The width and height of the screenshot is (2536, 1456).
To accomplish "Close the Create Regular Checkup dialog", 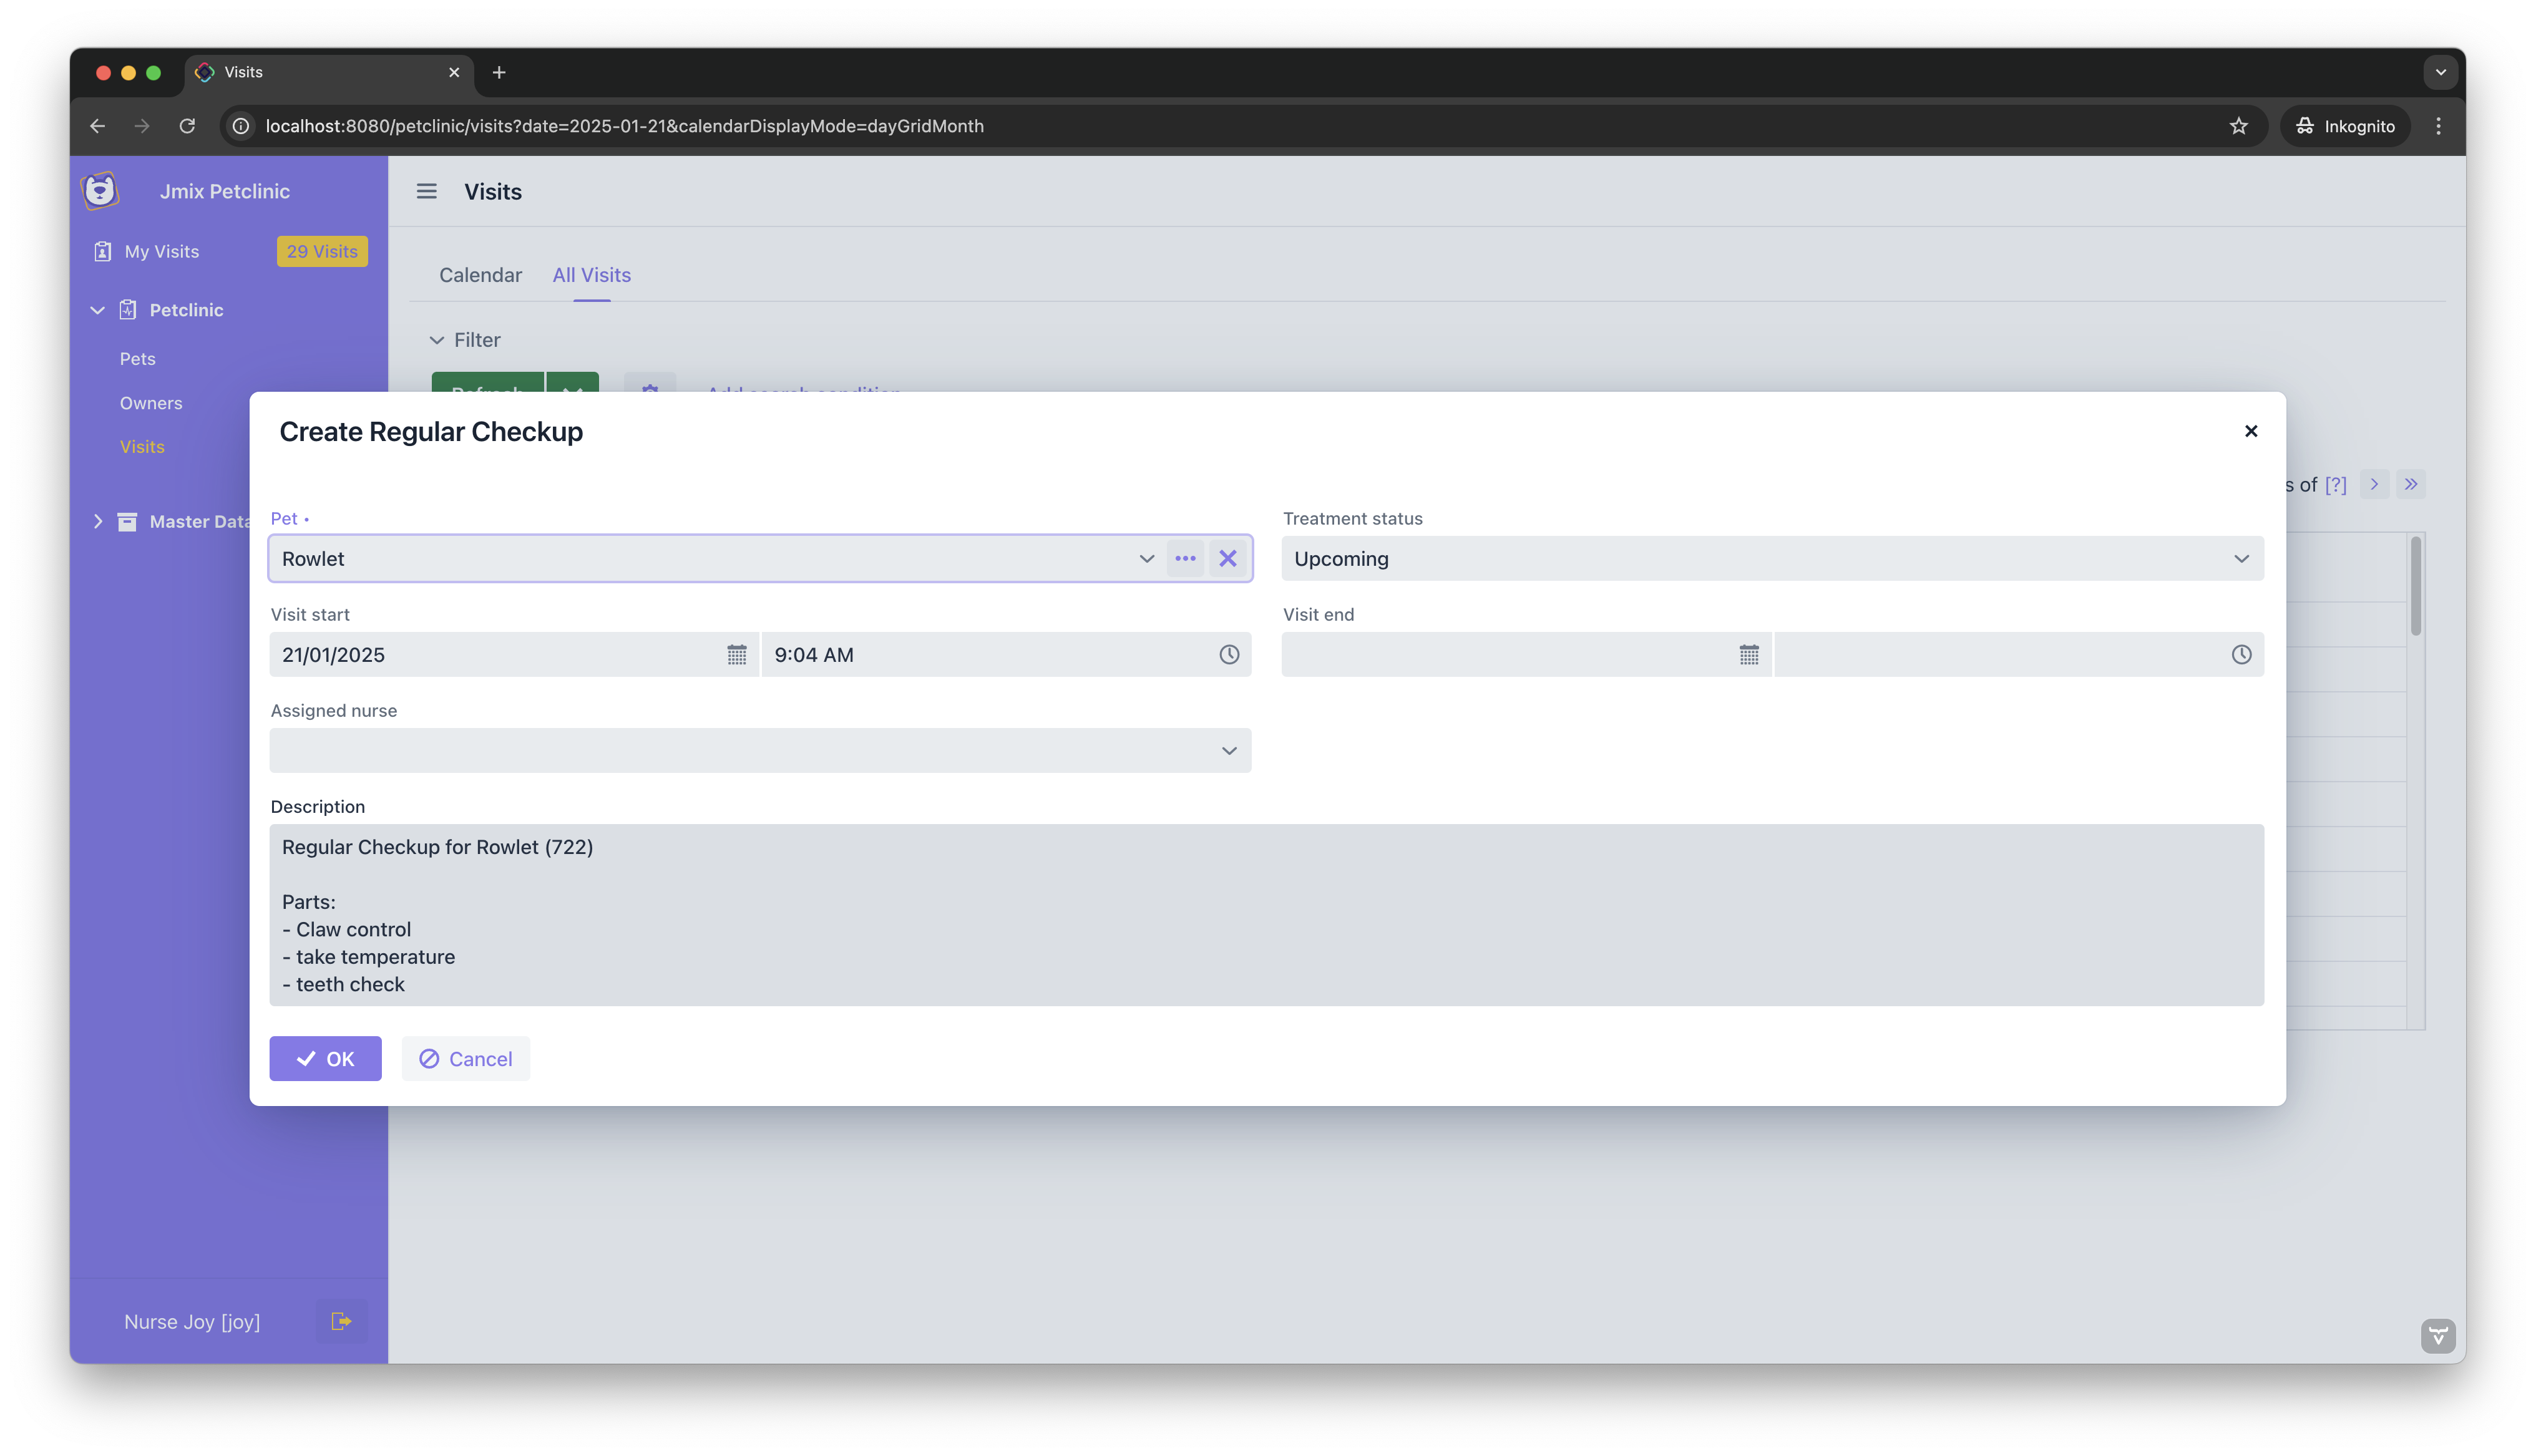I will [x=2250, y=431].
